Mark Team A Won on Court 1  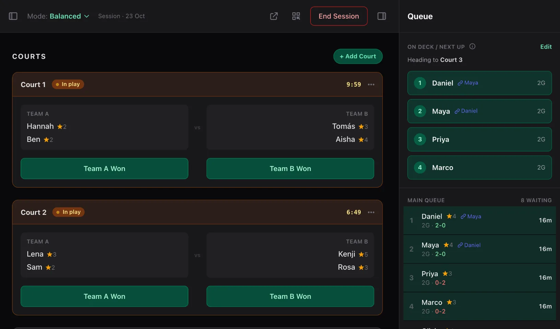pyautogui.click(x=104, y=169)
